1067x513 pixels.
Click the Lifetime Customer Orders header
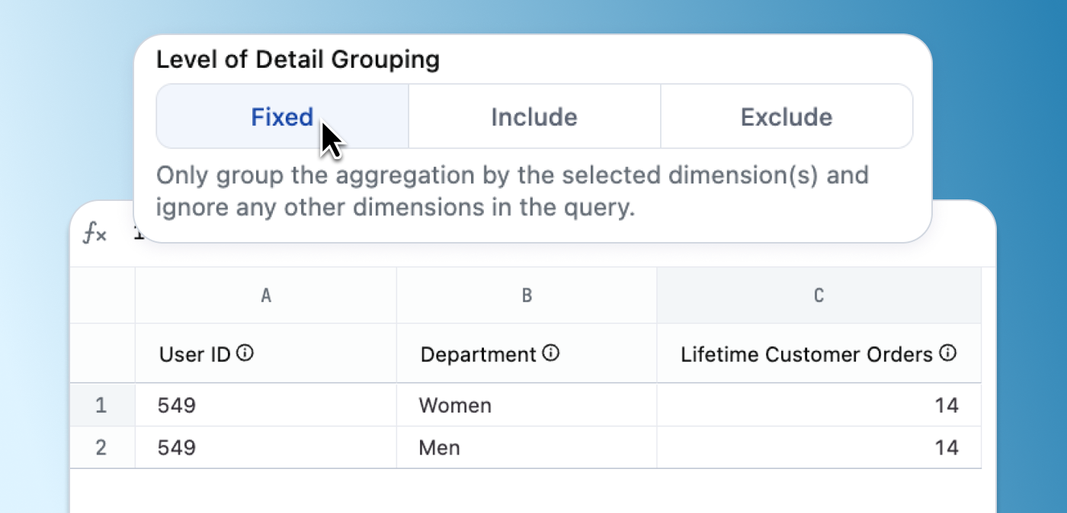pyautogui.click(x=806, y=354)
